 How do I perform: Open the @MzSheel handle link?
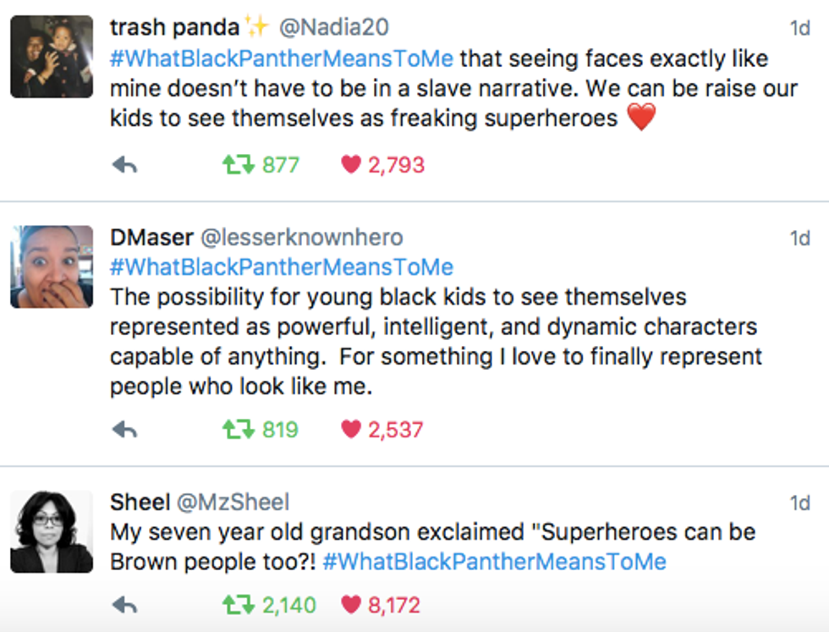pyautogui.click(x=232, y=503)
